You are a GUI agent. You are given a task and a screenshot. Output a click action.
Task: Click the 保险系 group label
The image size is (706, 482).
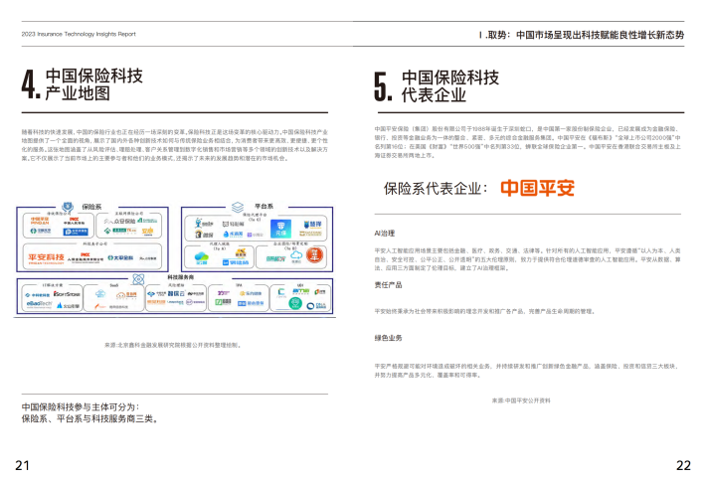pyautogui.click(x=91, y=207)
